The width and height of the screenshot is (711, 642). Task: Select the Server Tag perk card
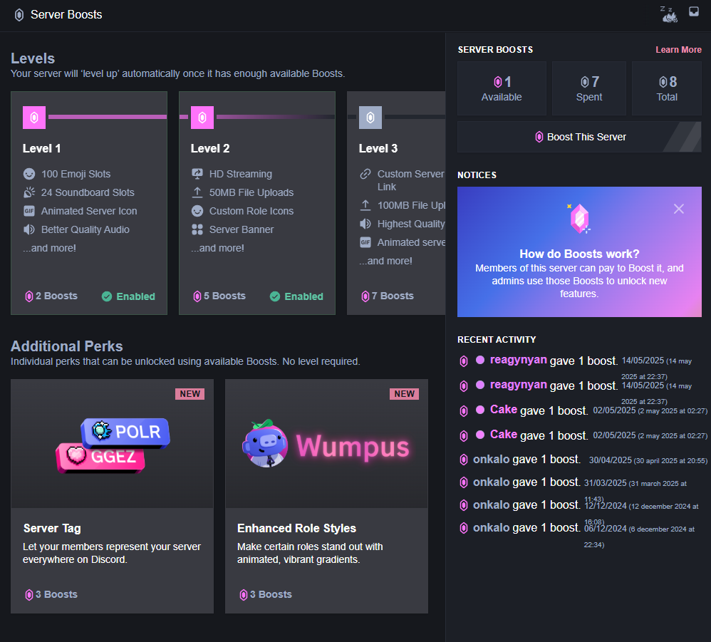pos(112,497)
